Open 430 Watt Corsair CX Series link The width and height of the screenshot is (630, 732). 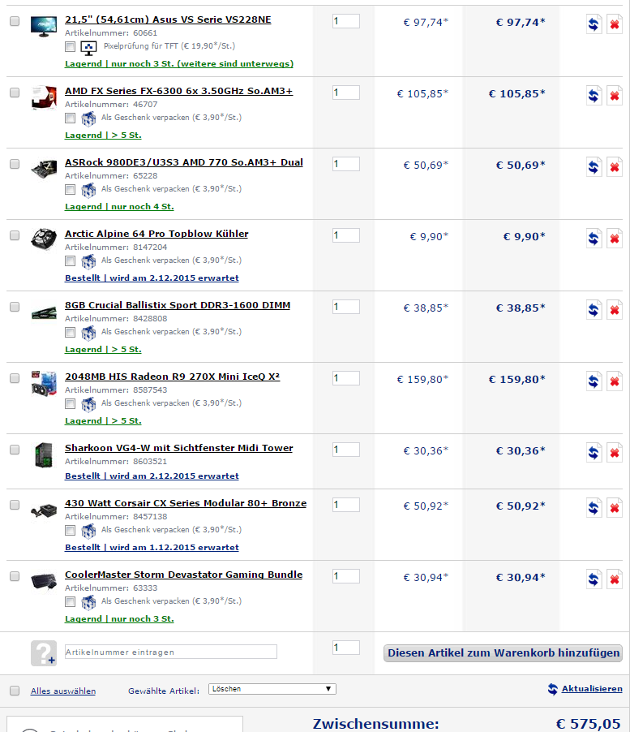click(186, 503)
